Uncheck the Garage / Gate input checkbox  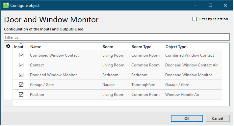click(21, 84)
